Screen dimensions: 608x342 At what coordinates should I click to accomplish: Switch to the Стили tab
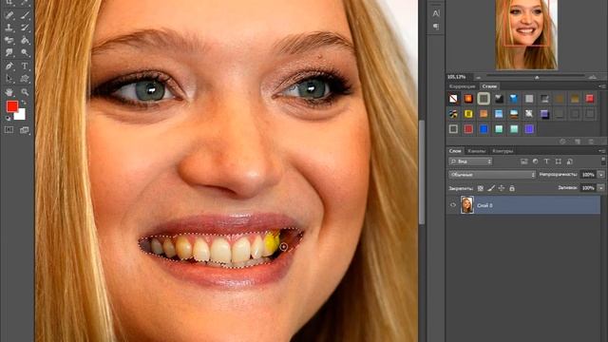[489, 86]
